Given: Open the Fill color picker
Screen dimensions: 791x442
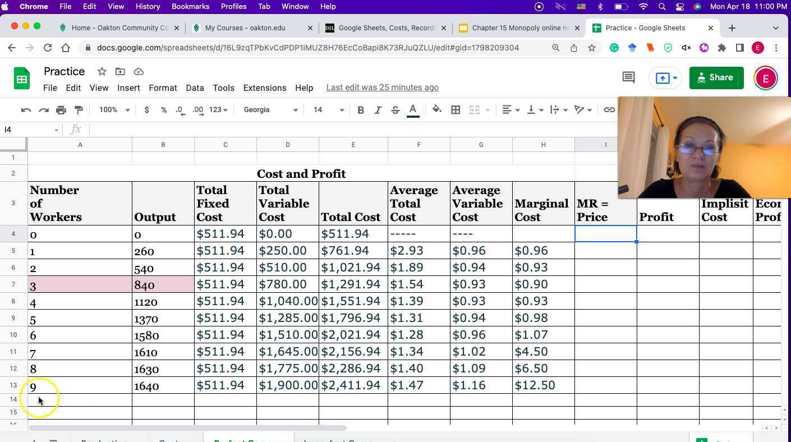Looking at the screenshot, I should click(x=436, y=110).
